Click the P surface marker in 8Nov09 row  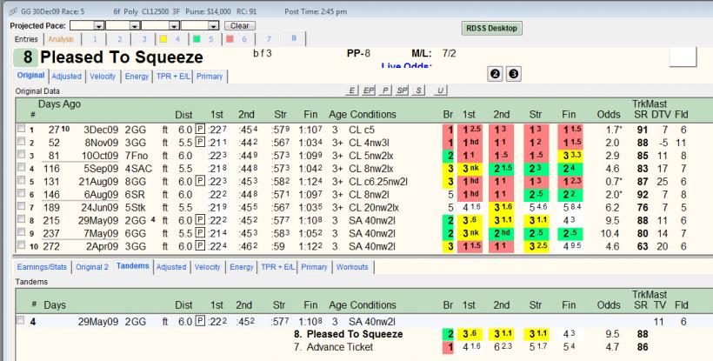(200, 143)
